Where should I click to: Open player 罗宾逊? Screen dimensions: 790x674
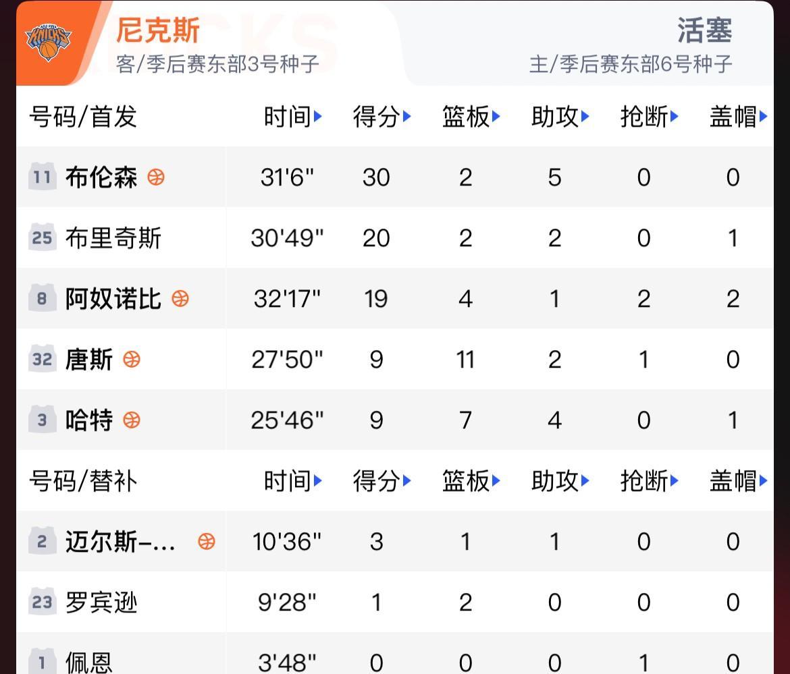pyautogui.click(x=101, y=602)
